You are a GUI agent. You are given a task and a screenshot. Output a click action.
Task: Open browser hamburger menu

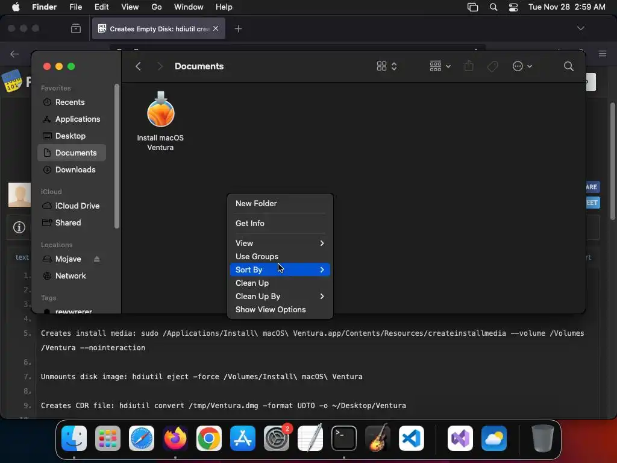pos(603,54)
